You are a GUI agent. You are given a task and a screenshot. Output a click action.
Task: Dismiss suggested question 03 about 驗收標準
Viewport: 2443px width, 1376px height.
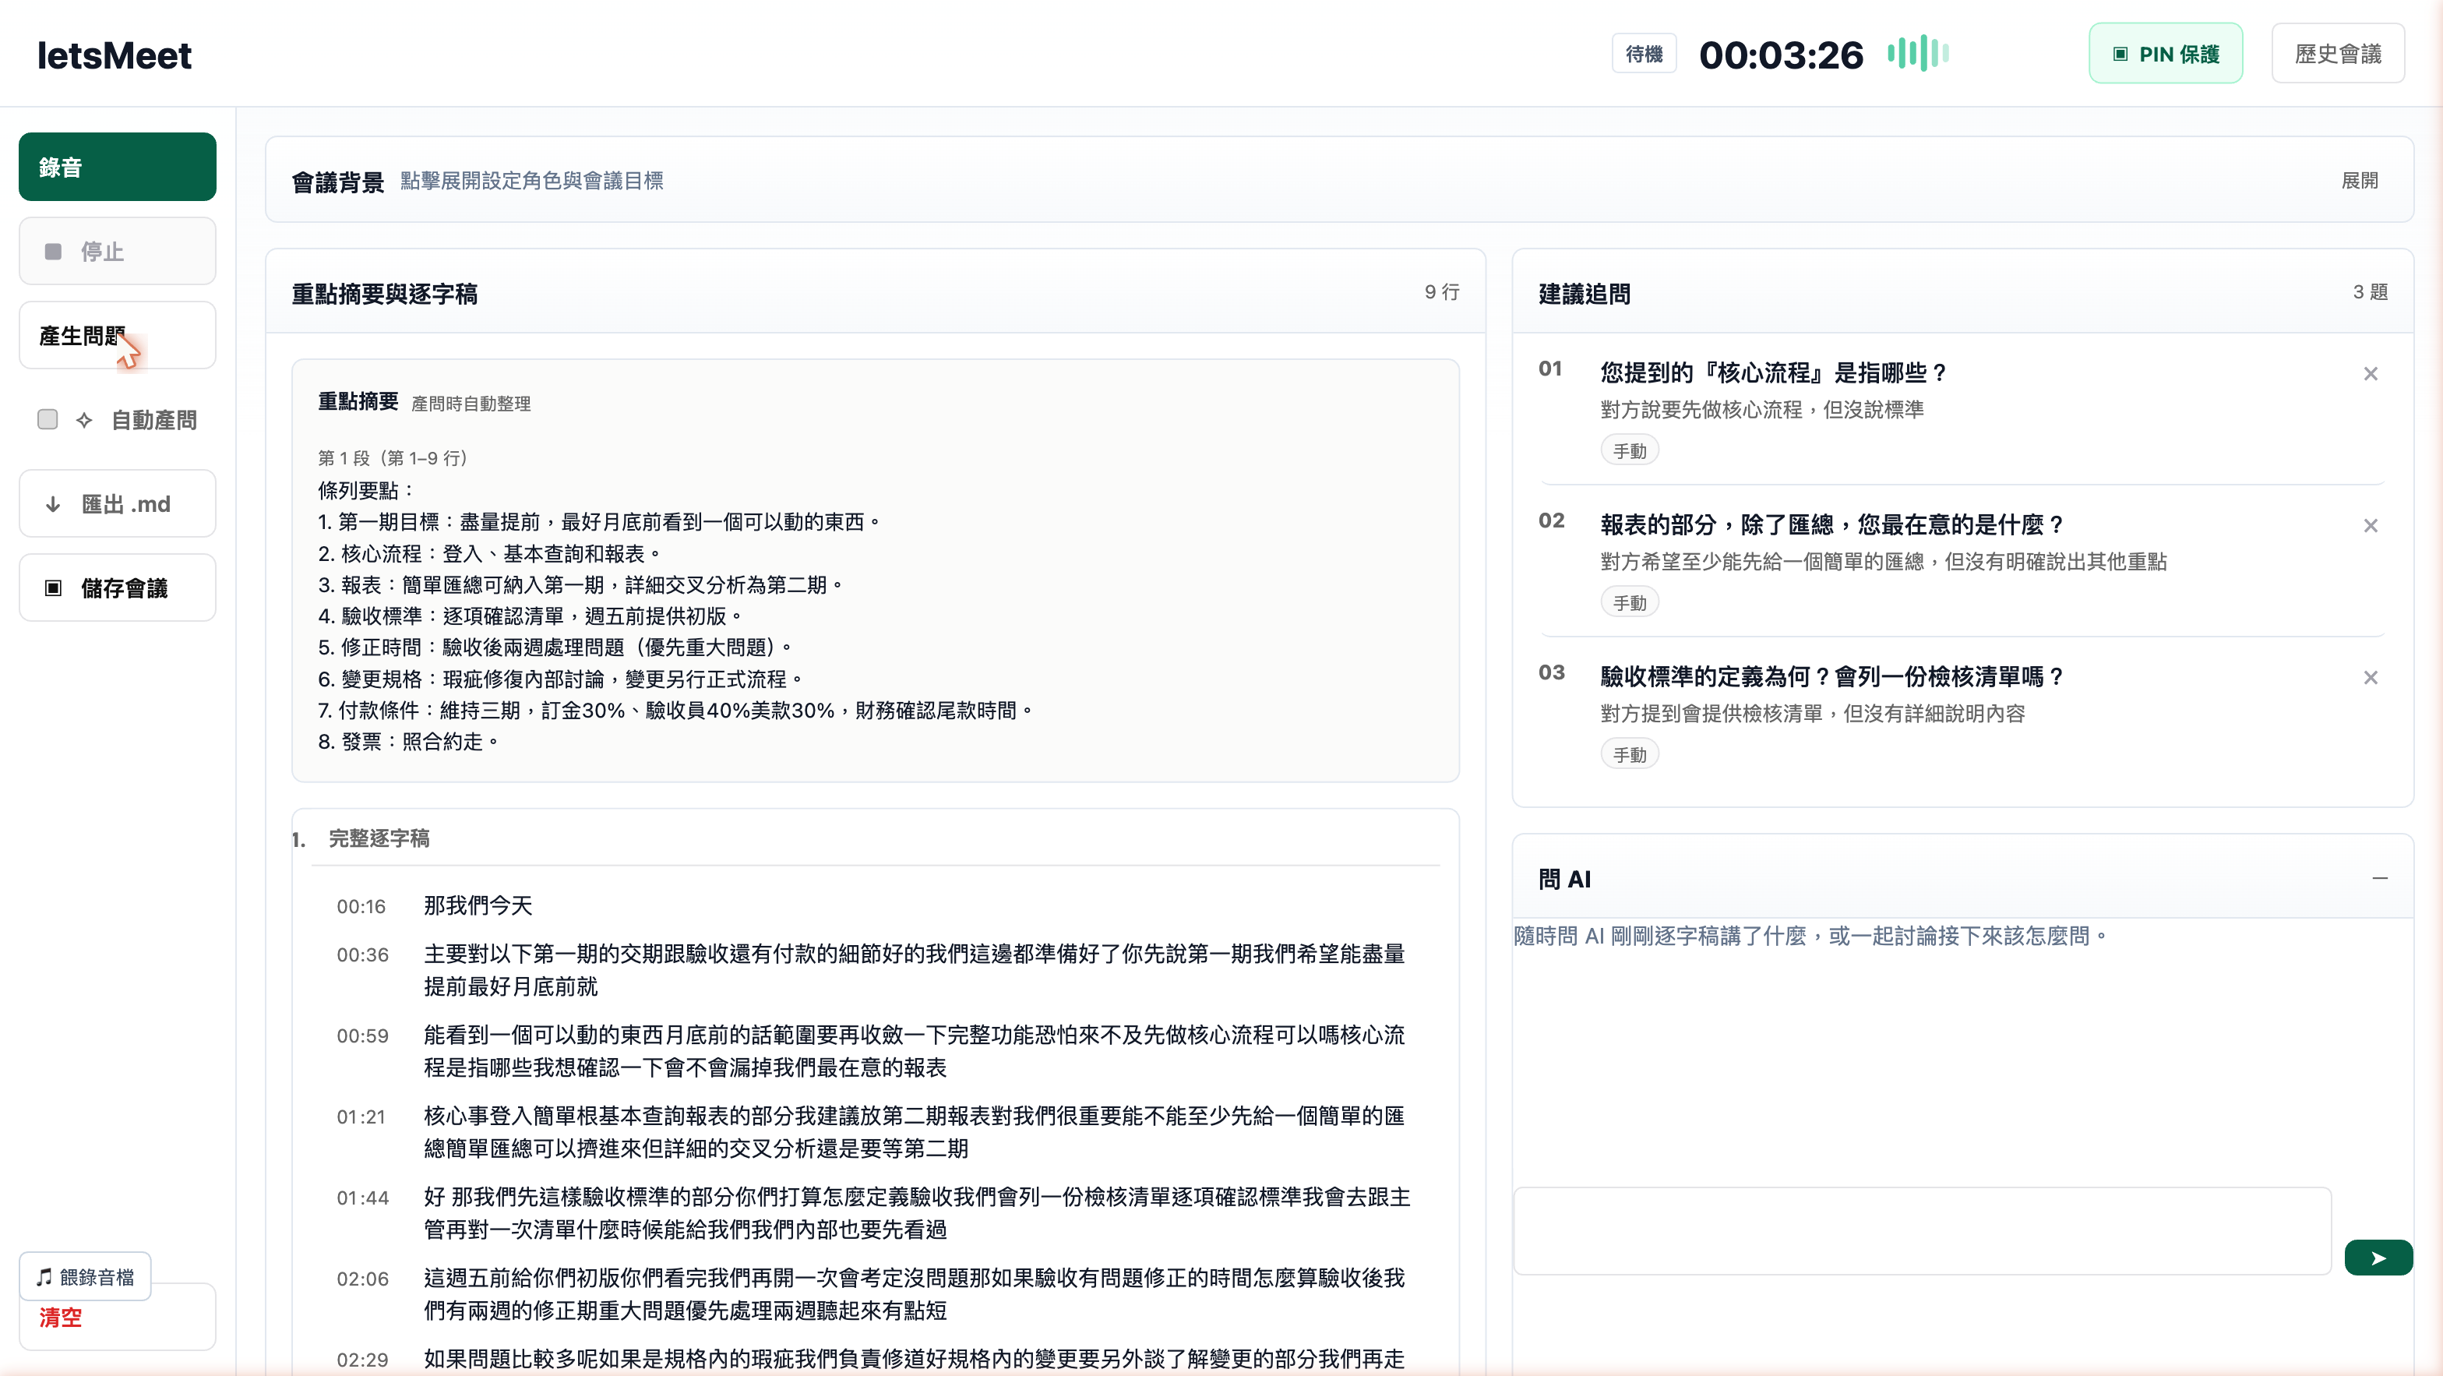click(2370, 677)
